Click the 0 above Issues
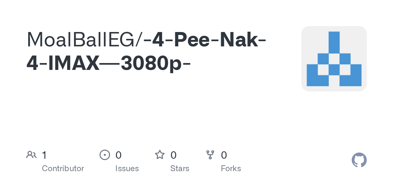Screen dimensions: 393x196 119,155
